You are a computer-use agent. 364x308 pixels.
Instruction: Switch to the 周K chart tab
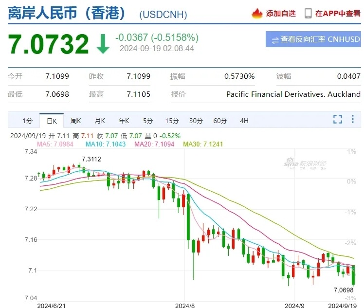point(75,121)
